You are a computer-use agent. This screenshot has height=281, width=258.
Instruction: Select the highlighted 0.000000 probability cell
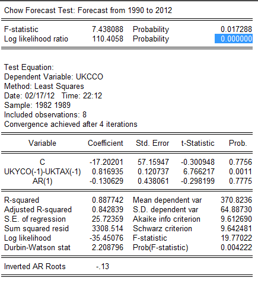(x=234, y=39)
